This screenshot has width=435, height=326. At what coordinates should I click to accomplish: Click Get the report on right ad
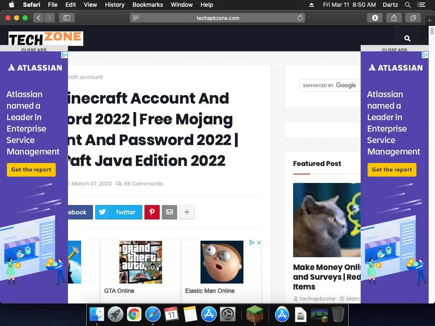coord(392,170)
